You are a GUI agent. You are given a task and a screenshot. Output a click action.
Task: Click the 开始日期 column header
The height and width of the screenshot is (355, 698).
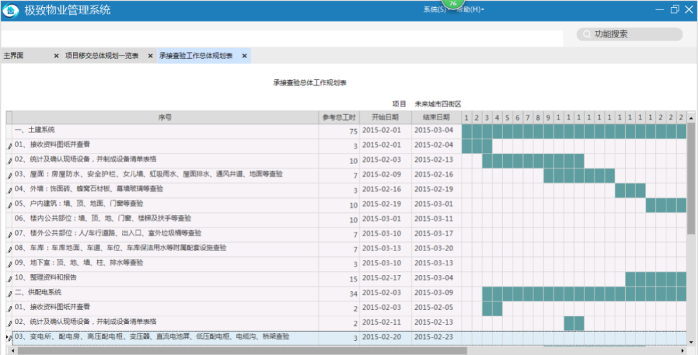tap(385, 117)
